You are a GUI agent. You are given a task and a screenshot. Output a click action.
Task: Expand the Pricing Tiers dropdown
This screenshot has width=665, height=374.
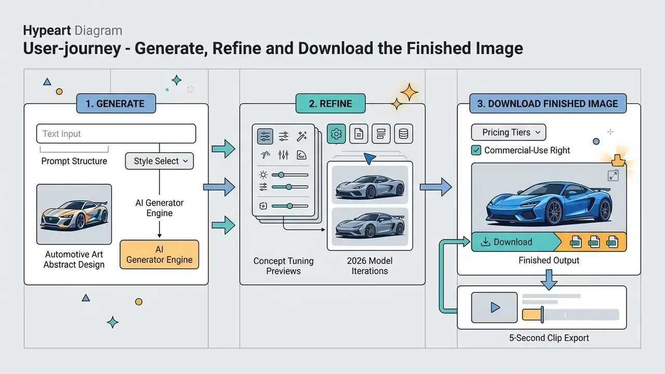tap(509, 132)
